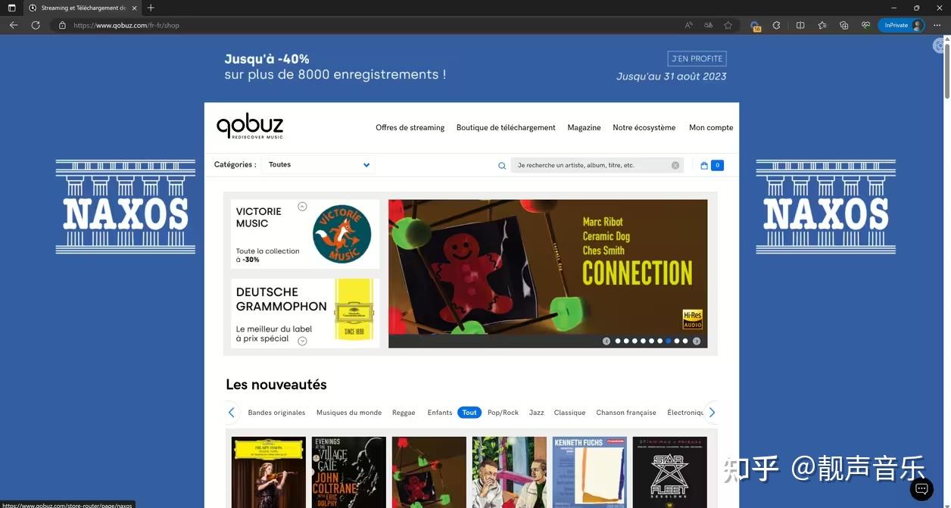
Task: Go to next banner slide arrow
Action: (x=697, y=341)
